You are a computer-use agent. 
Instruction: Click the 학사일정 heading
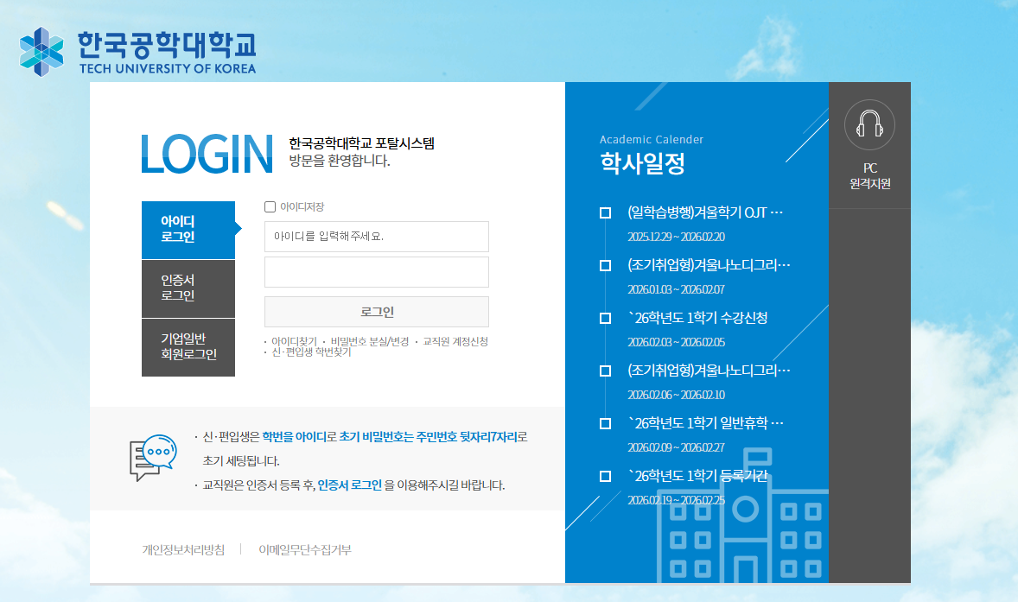(642, 163)
